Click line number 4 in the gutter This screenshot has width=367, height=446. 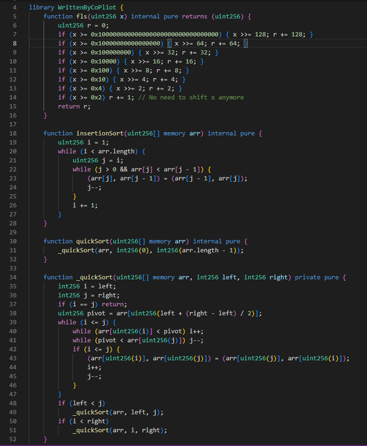point(14,7)
